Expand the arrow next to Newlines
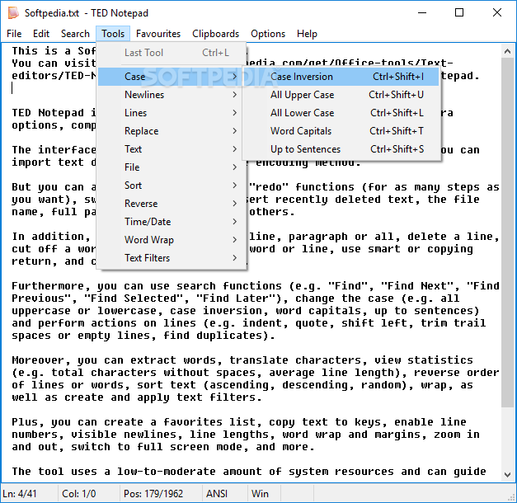517x503 pixels. click(234, 95)
